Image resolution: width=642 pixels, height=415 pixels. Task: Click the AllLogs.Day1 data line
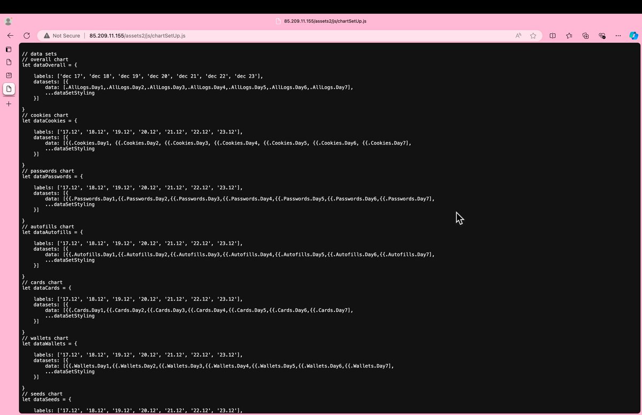199,87
